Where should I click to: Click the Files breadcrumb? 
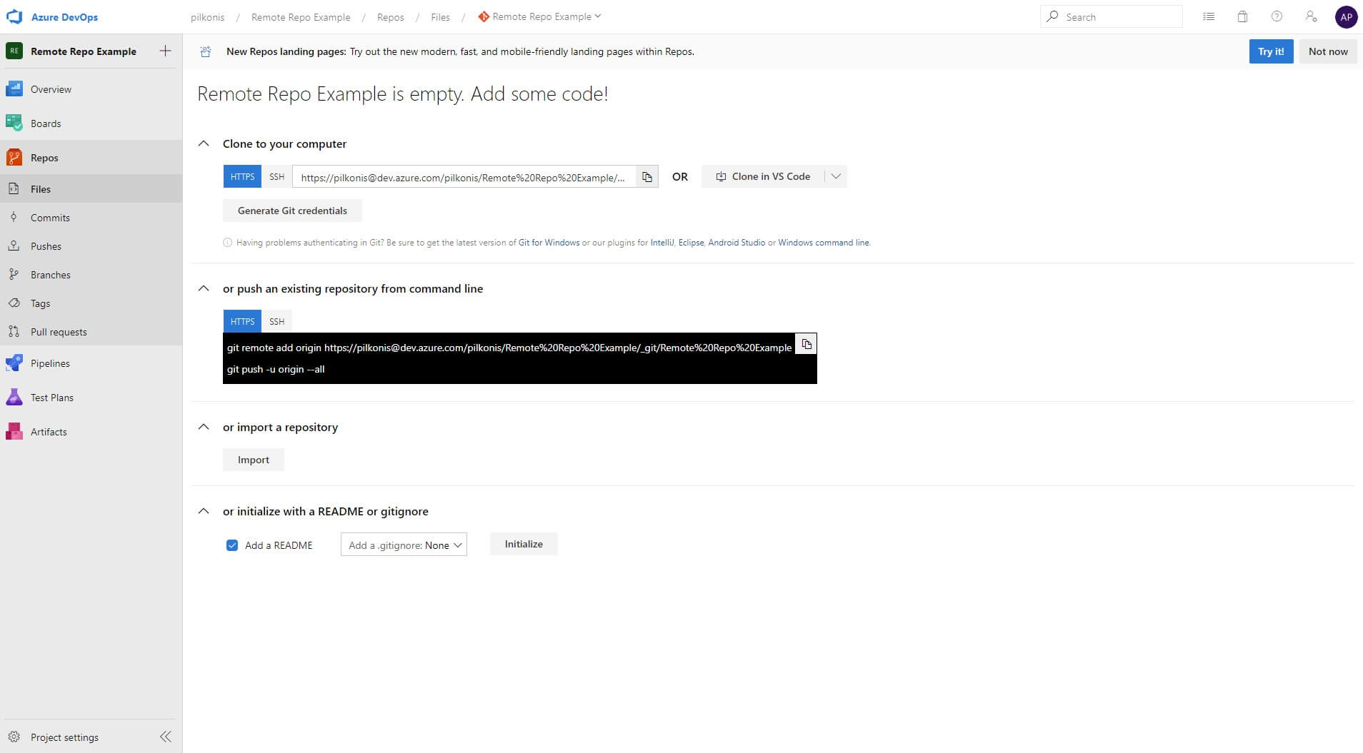pyautogui.click(x=440, y=17)
